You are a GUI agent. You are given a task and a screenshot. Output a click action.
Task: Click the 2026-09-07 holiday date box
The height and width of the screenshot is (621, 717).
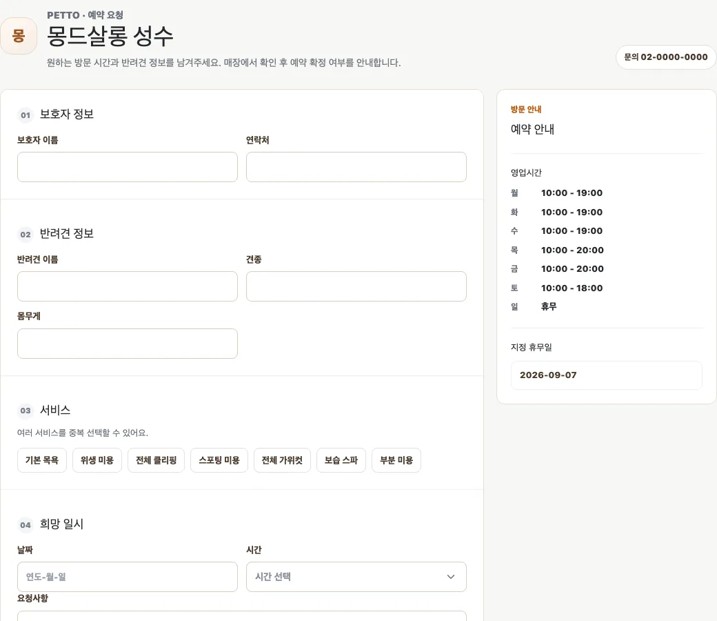pyautogui.click(x=606, y=376)
